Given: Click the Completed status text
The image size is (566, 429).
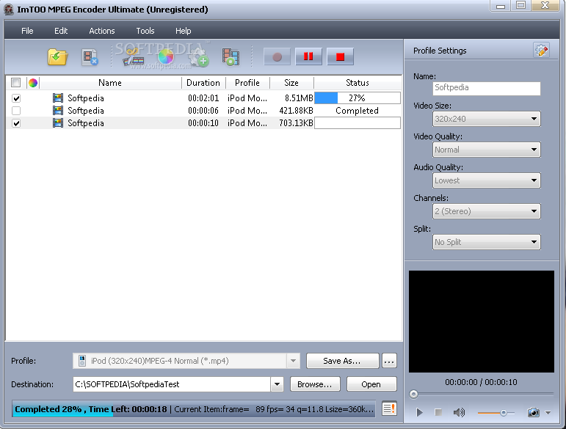Looking at the screenshot, I should click(x=357, y=111).
